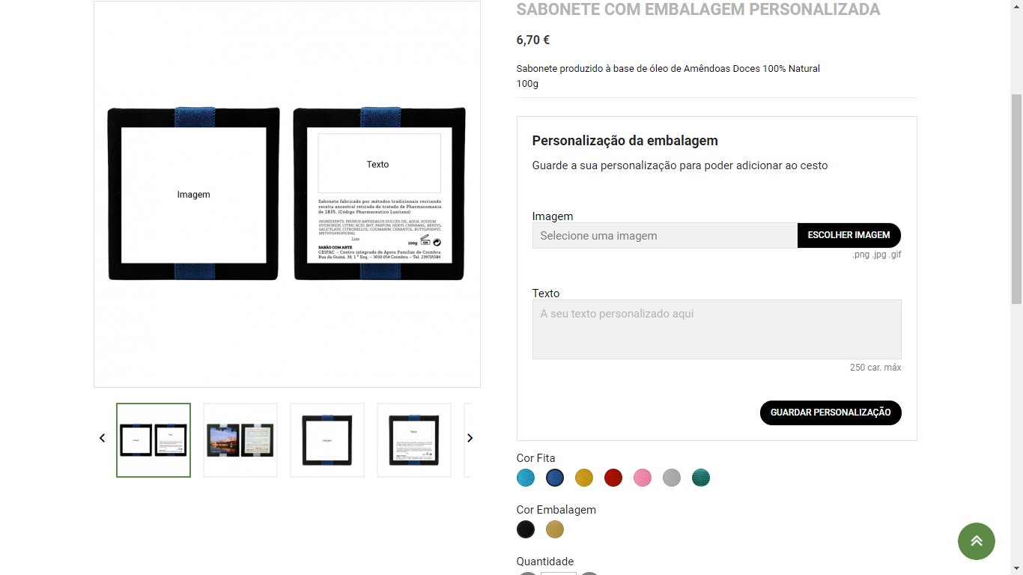Screen dimensions: 1023x575
Task: Select the dark blue ribbon color
Action: pos(555,478)
